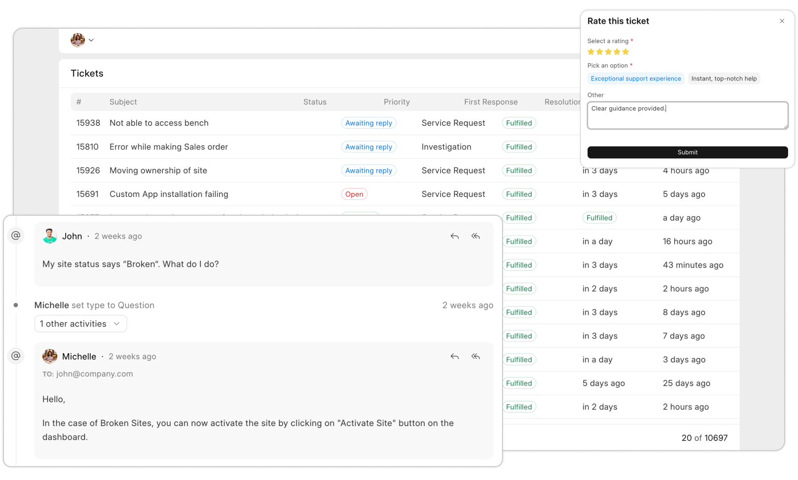Click the reply icon on John's message
Image resolution: width=798 pixels, height=480 pixels.
(x=454, y=236)
